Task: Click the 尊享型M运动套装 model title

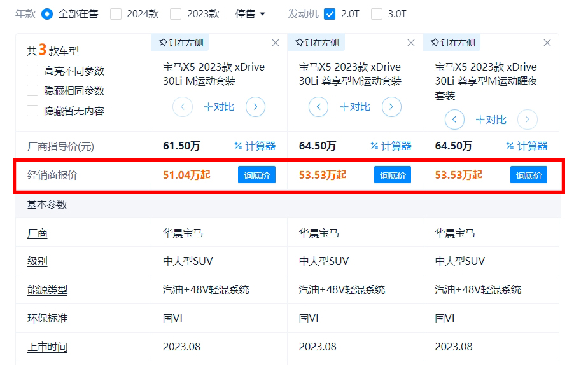Action: [350, 74]
